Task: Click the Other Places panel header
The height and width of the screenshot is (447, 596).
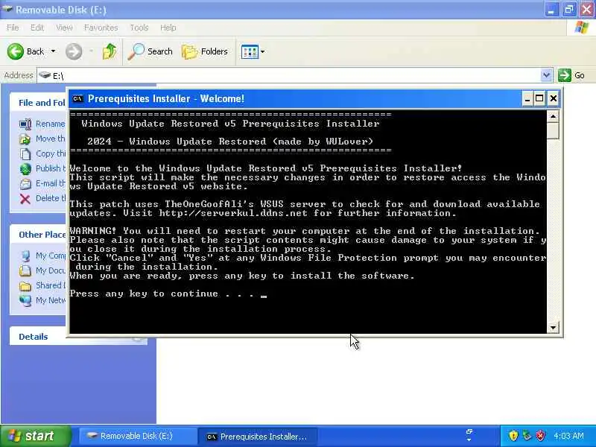Action: coord(38,235)
